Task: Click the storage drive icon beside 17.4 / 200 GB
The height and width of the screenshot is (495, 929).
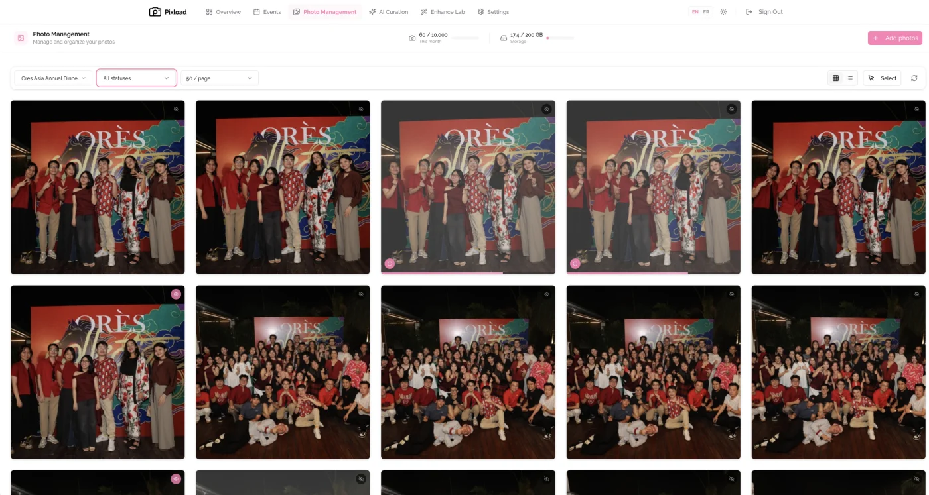Action: point(504,38)
